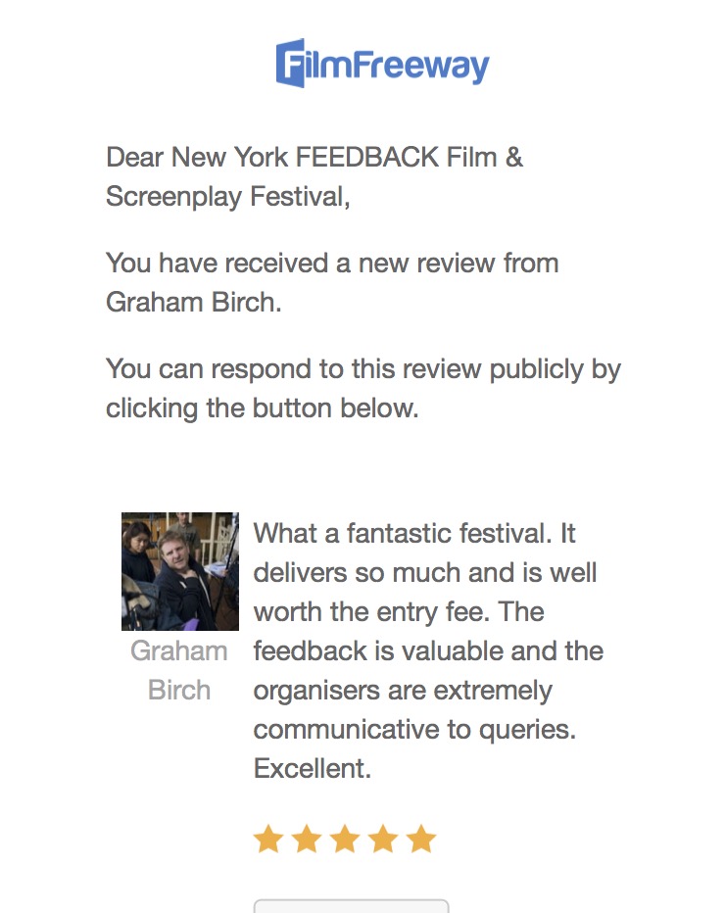The width and height of the screenshot is (725, 913).
Task: Click the fifth rating star
Action: pos(421,839)
